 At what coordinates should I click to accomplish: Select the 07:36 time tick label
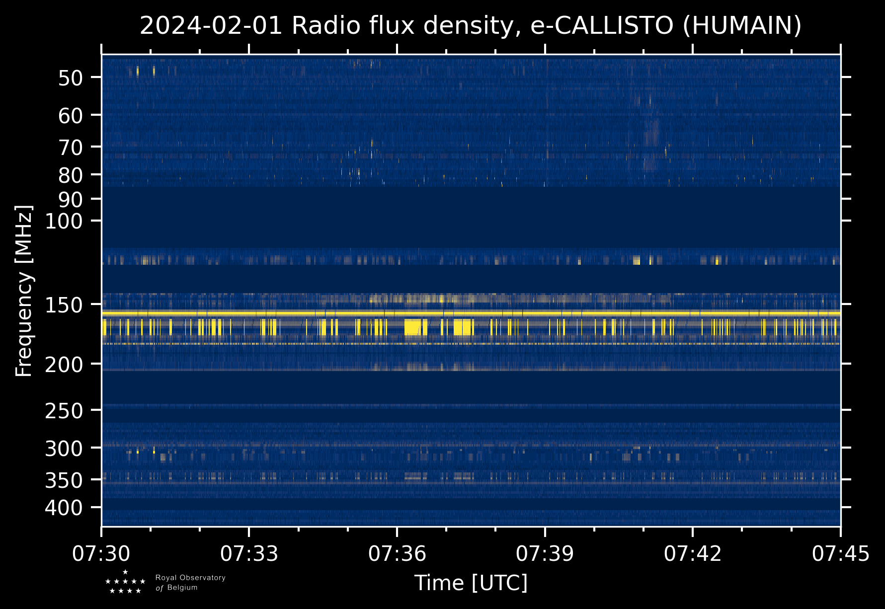click(x=397, y=554)
